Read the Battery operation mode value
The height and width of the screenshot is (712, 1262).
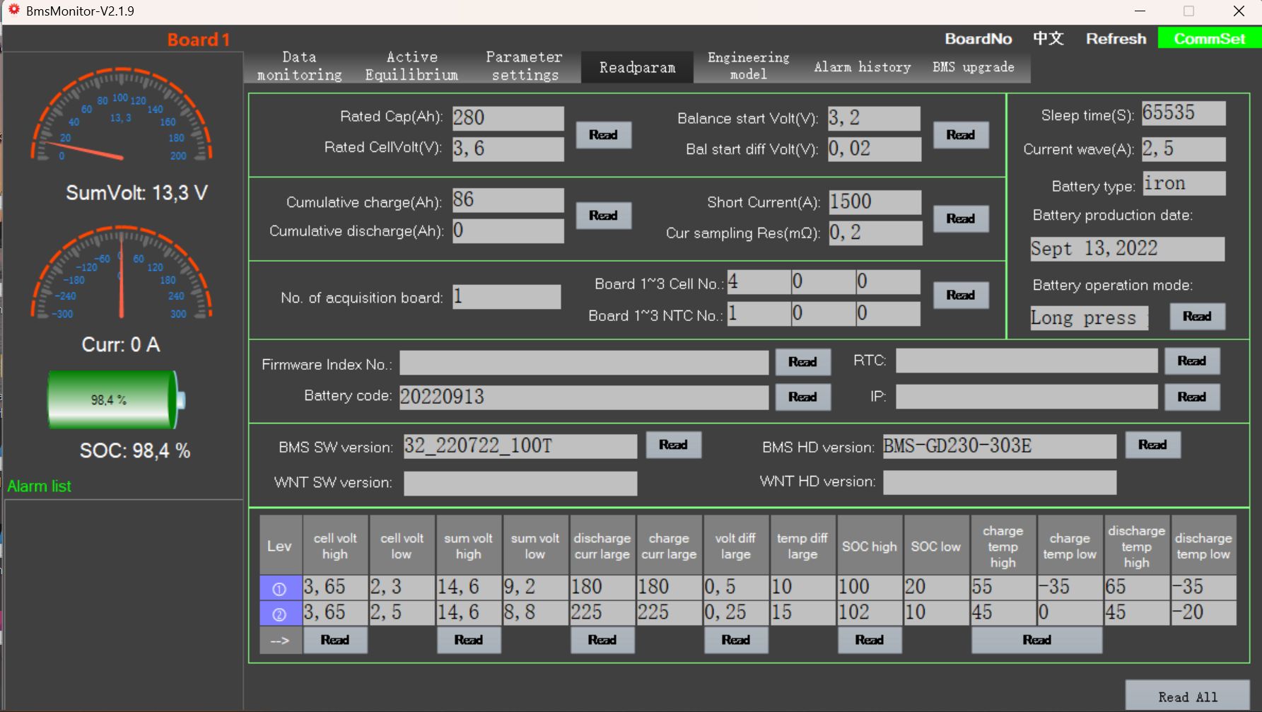click(x=1196, y=317)
